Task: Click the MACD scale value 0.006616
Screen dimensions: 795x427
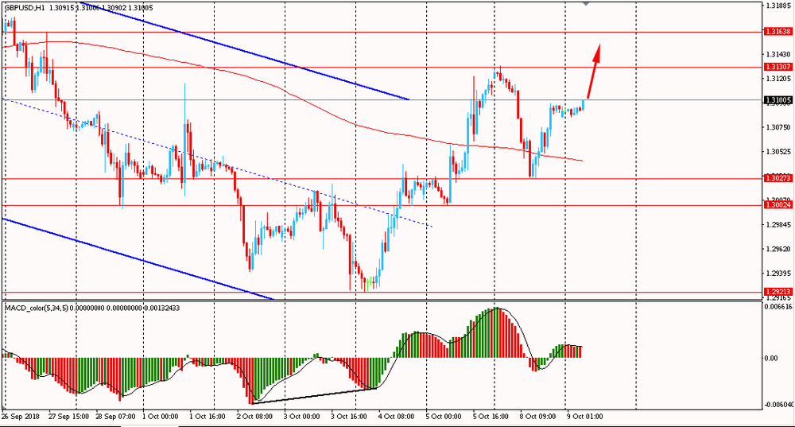Action: 779,307
